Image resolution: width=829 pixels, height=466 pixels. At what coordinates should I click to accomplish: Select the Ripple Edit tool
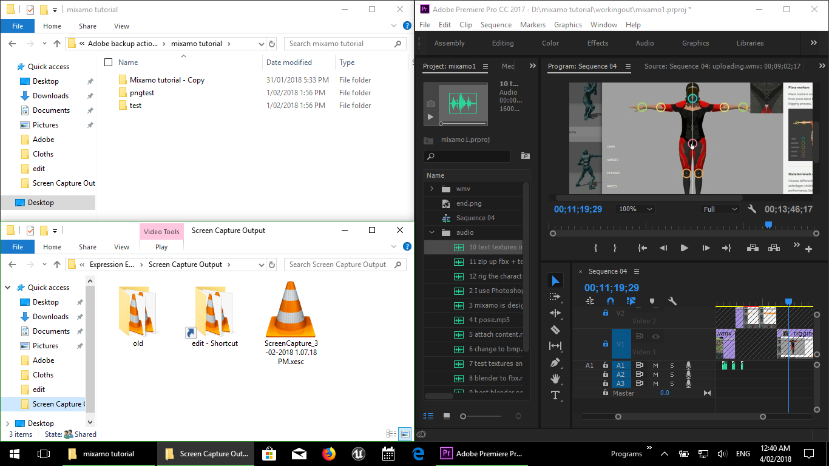[555, 313]
